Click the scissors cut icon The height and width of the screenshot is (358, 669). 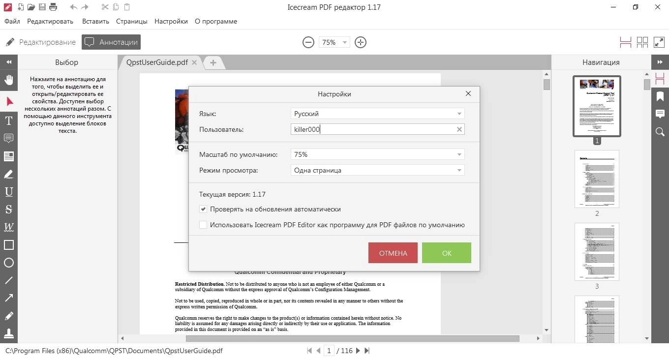click(105, 7)
